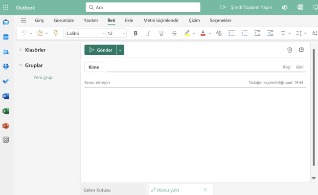318x195 pixels.
Task: Launch Excel from the sidebar
Action: [x=6, y=111]
